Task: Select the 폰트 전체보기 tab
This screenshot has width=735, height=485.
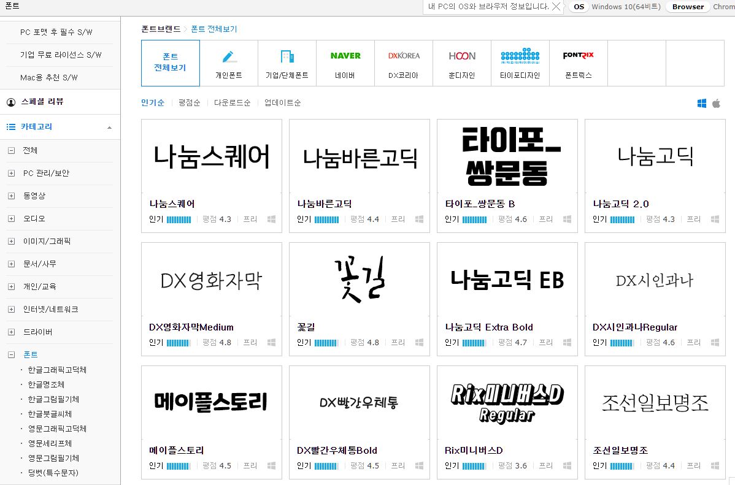Action: [170, 63]
